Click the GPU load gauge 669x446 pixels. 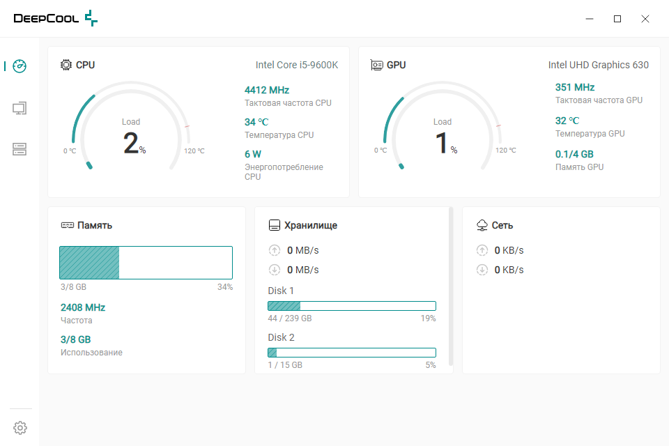tap(443, 126)
